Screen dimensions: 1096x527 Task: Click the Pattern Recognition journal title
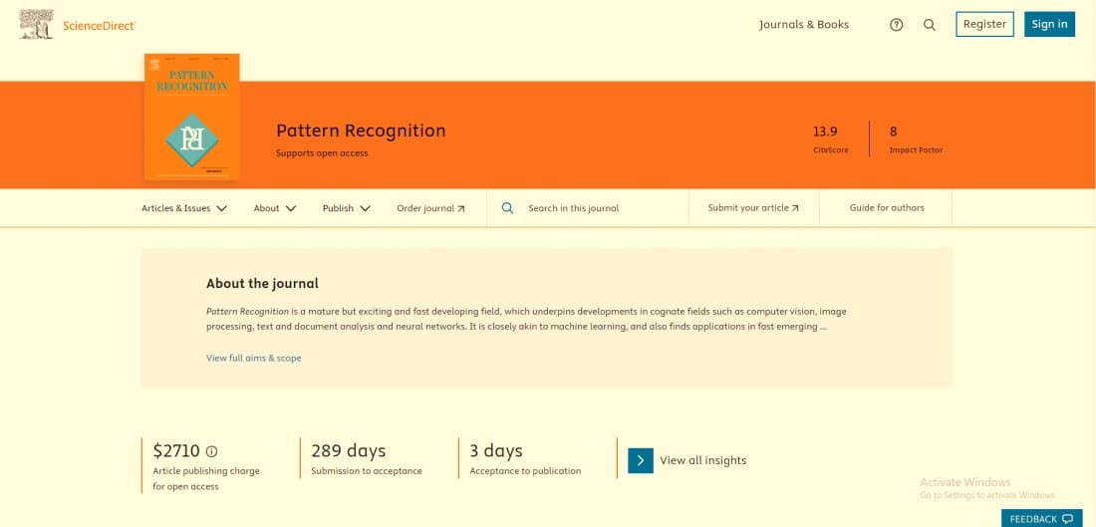361,131
